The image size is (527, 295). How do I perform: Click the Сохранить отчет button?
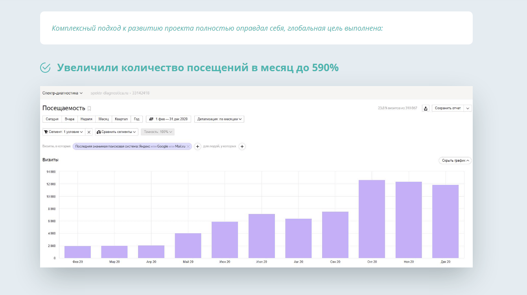point(448,108)
